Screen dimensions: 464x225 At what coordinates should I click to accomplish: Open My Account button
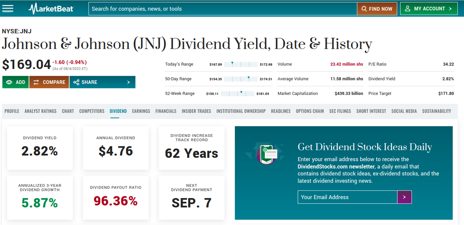(x=429, y=8)
